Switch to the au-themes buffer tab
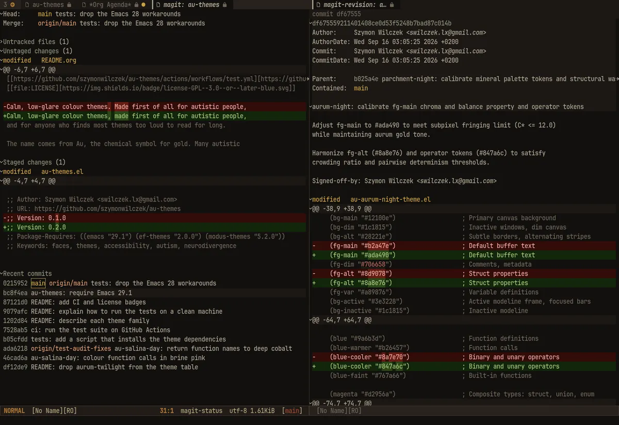This screenshot has width=619, height=425. pyautogui.click(x=48, y=5)
